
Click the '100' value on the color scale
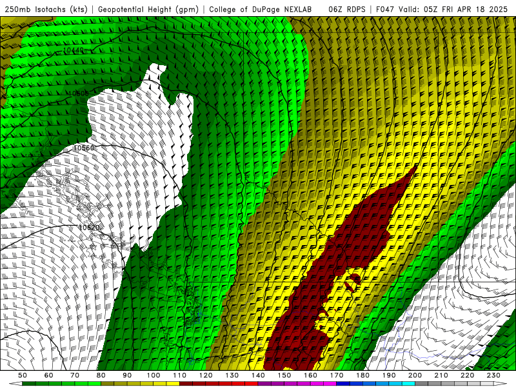(x=154, y=375)
